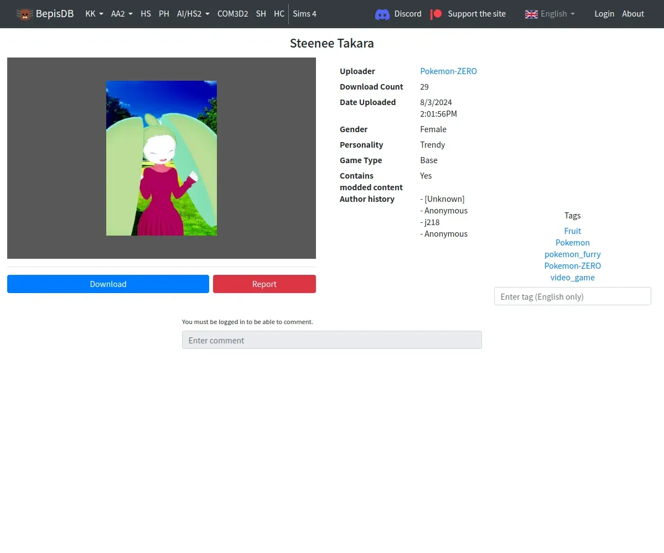The height and width of the screenshot is (553, 664).
Task: Open the HC section
Action: (279, 14)
